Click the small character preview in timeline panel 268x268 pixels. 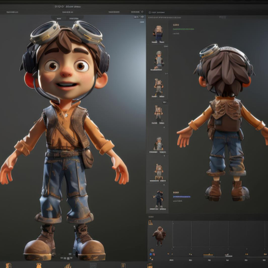click(x=159, y=235)
